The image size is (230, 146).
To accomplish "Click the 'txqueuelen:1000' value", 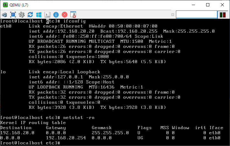I will (87, 56).
